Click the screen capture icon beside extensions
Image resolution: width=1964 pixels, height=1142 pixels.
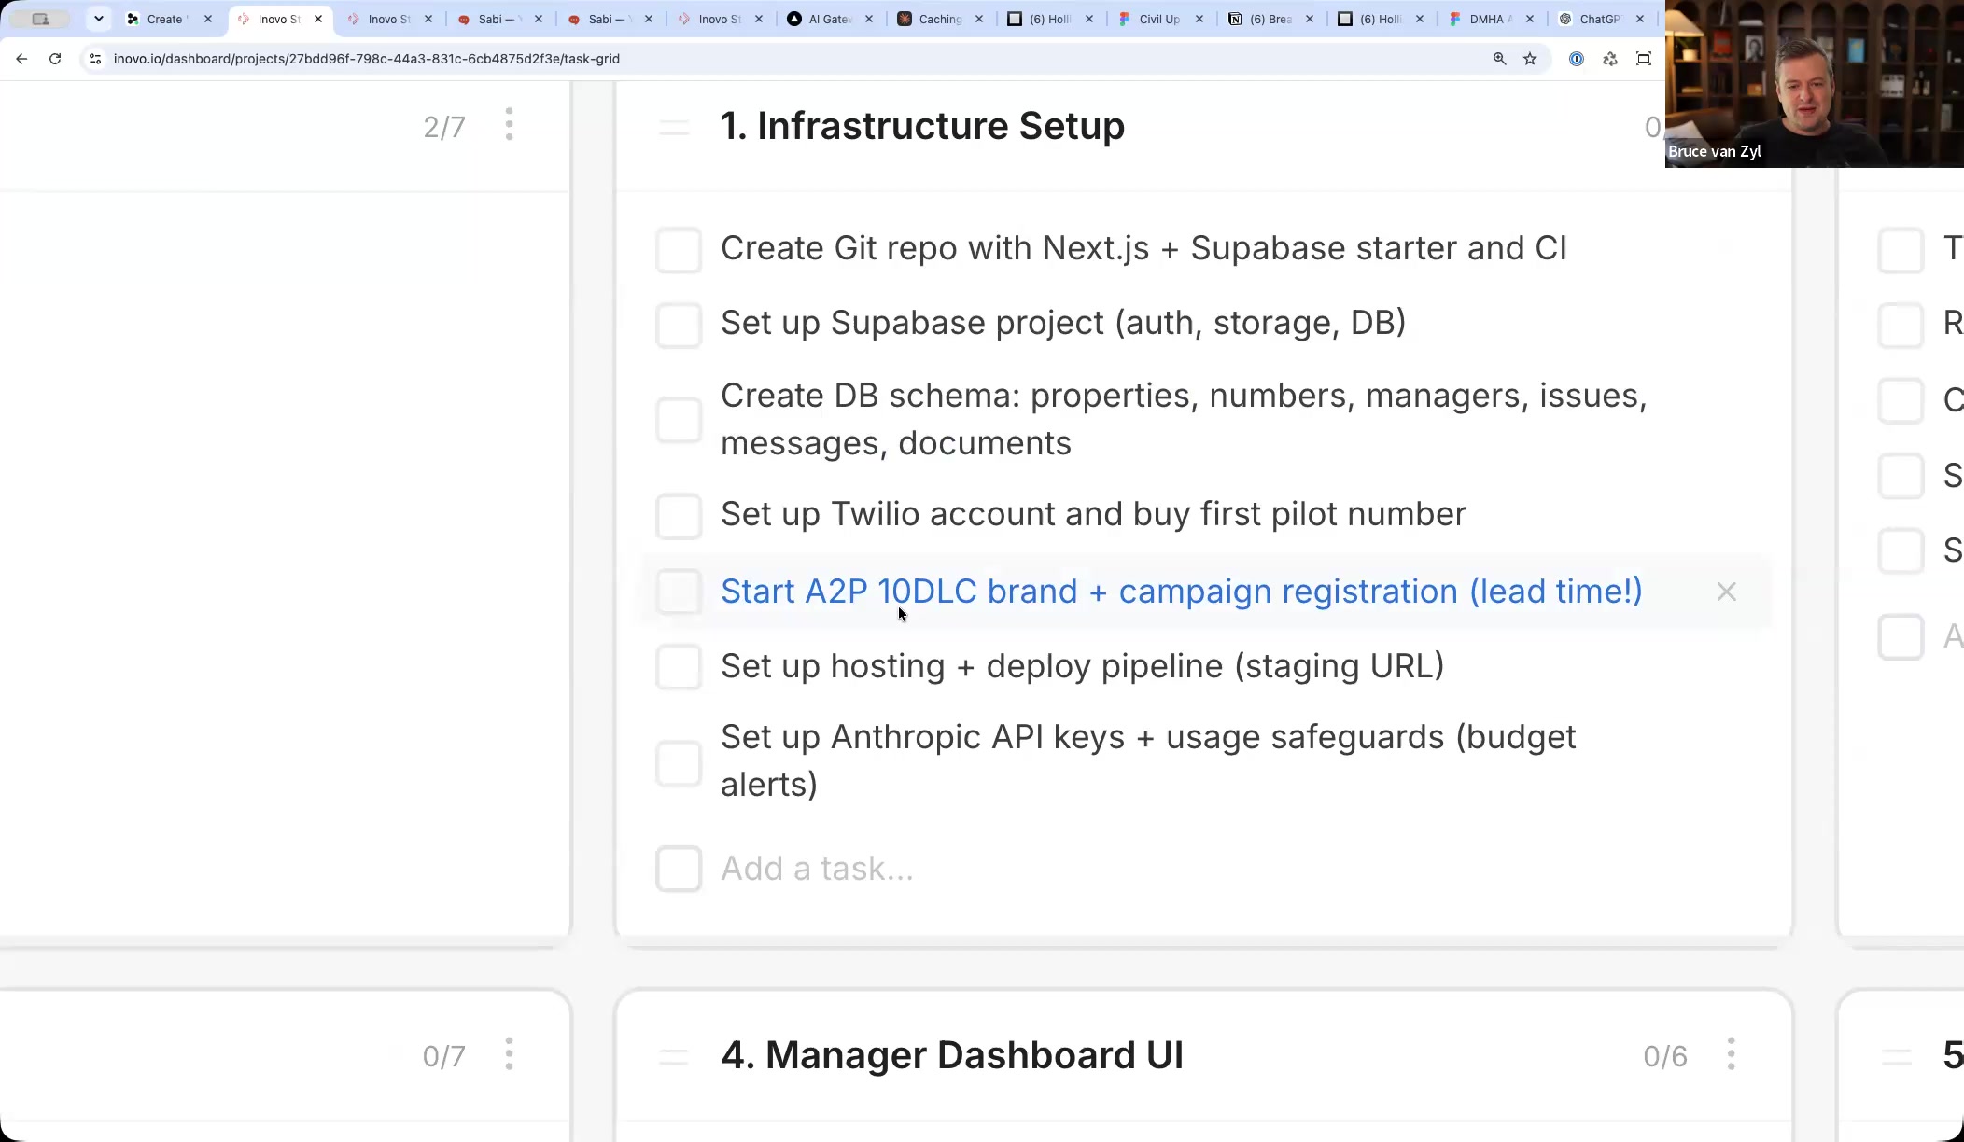click(1644, 59)
